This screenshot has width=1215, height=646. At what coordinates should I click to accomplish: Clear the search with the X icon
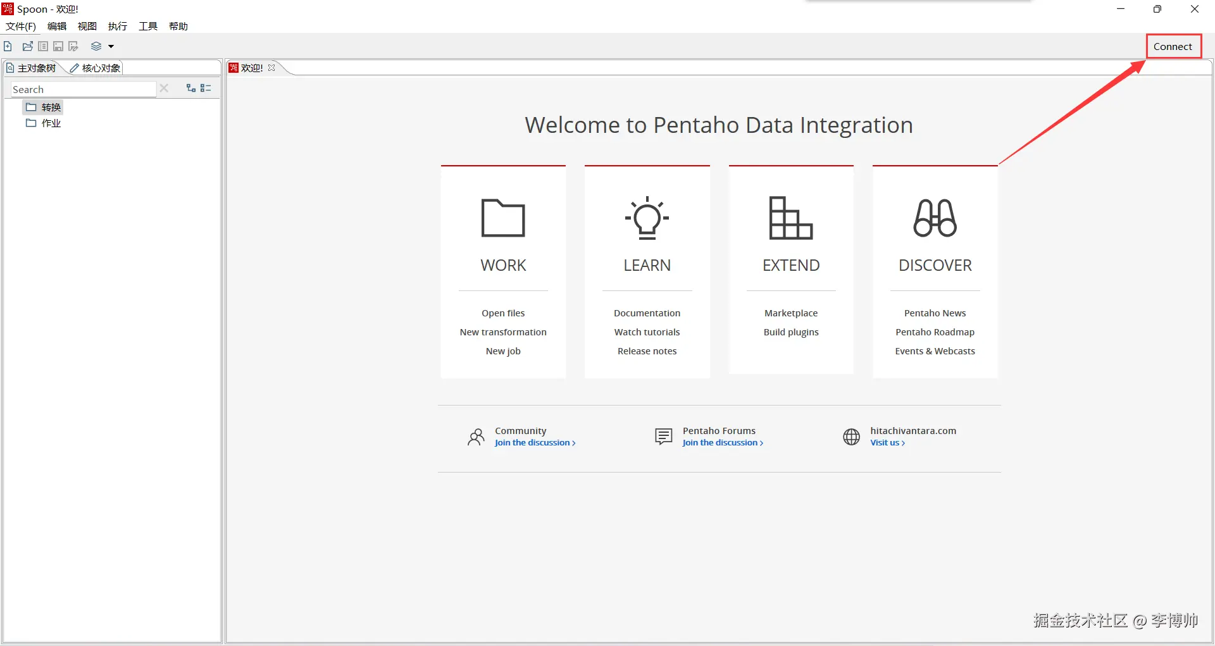tap(164, 89)
